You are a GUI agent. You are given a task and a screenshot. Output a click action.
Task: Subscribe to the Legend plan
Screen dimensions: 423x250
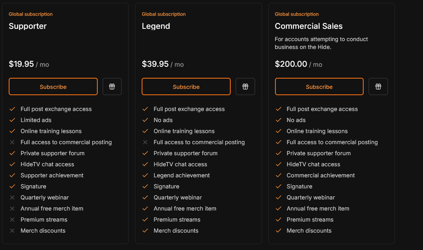(186, 86)
